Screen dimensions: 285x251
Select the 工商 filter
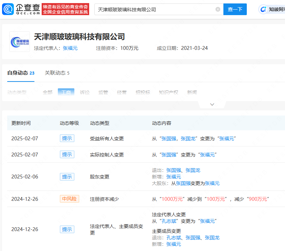coord(66,92)
